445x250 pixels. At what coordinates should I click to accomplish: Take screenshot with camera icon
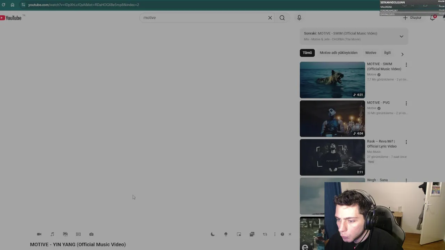[91, 234]
